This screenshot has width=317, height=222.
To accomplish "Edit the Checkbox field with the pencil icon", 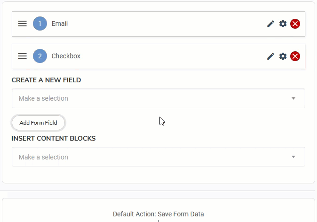I will [x=270, y=56].
